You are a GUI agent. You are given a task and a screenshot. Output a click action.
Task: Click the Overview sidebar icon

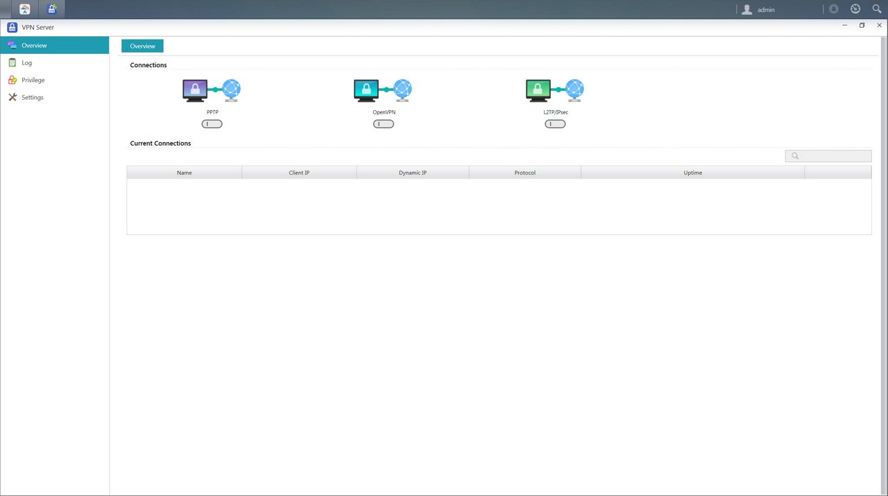[12, 45]
